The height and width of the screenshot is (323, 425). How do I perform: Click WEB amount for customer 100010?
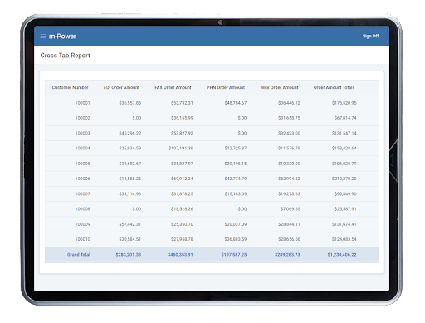coord(289,239)
